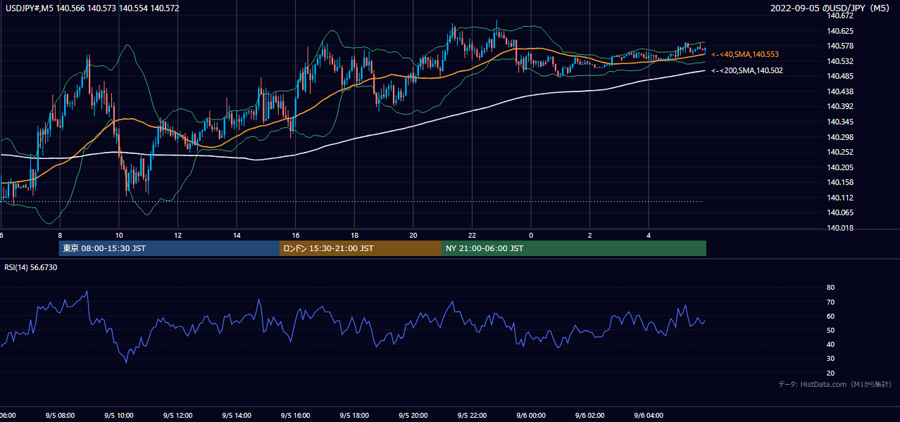Click price axis value 140.252
The image size is (900, 422).
[840, 152]
